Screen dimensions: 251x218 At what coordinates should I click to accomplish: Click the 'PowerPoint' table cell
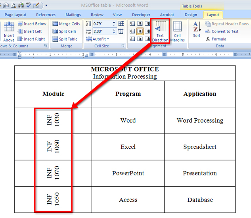[128, 173]
